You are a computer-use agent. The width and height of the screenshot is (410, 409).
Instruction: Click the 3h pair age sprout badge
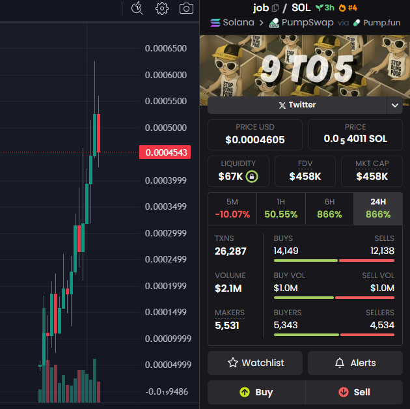point(325,8)
